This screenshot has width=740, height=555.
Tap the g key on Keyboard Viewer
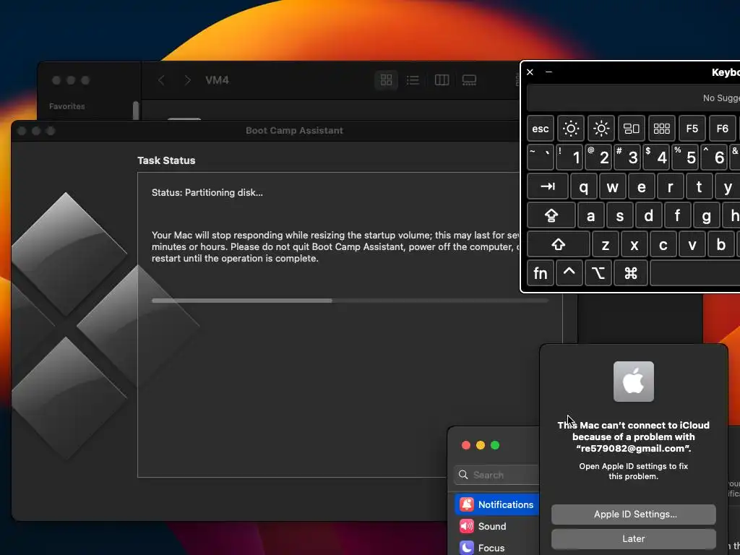tap(707, 215)
